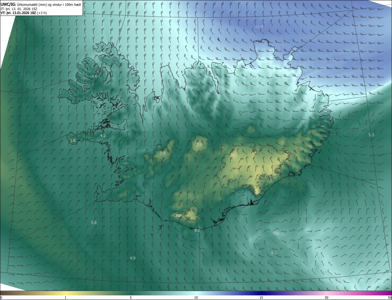
Task: Click the tick label 15 on the color scale
Action: [x=261, y=298]
